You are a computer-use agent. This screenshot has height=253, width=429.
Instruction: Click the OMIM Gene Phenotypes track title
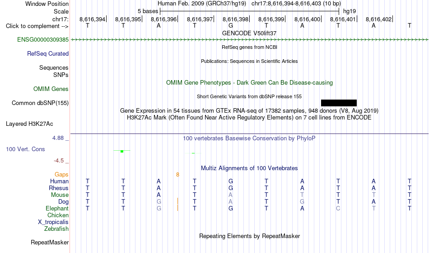tap(250, 82)
